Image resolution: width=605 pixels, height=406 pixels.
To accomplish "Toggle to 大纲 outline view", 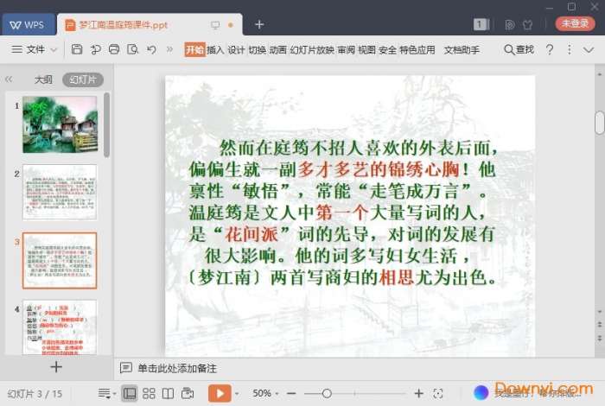I will 43,79.
